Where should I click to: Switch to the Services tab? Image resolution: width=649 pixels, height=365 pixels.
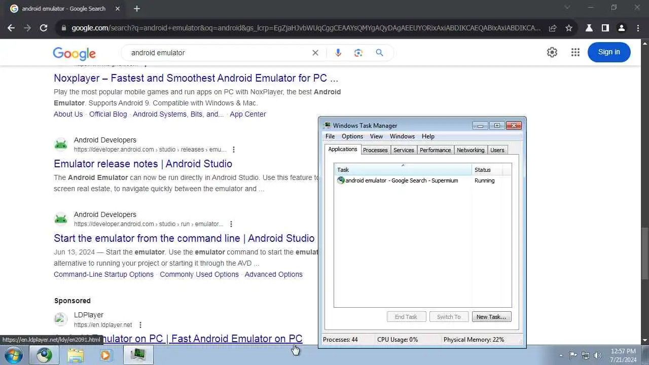[x=404, y=150]
